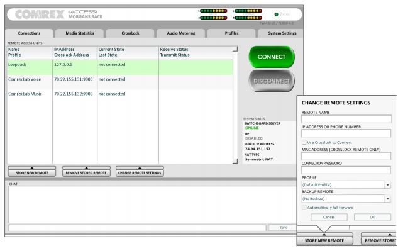Expand the Profile dropdown arrow
Image resolution: width=403 pixels, height=251 pixels.
coord(387,185)
